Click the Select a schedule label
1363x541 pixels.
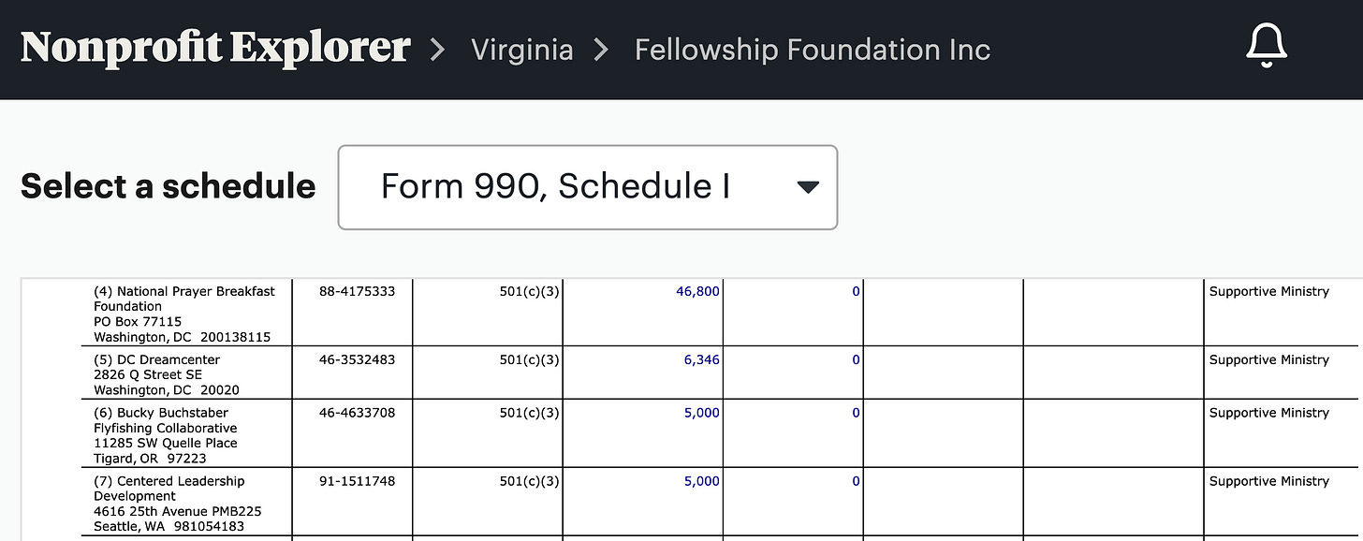[169, 186]
